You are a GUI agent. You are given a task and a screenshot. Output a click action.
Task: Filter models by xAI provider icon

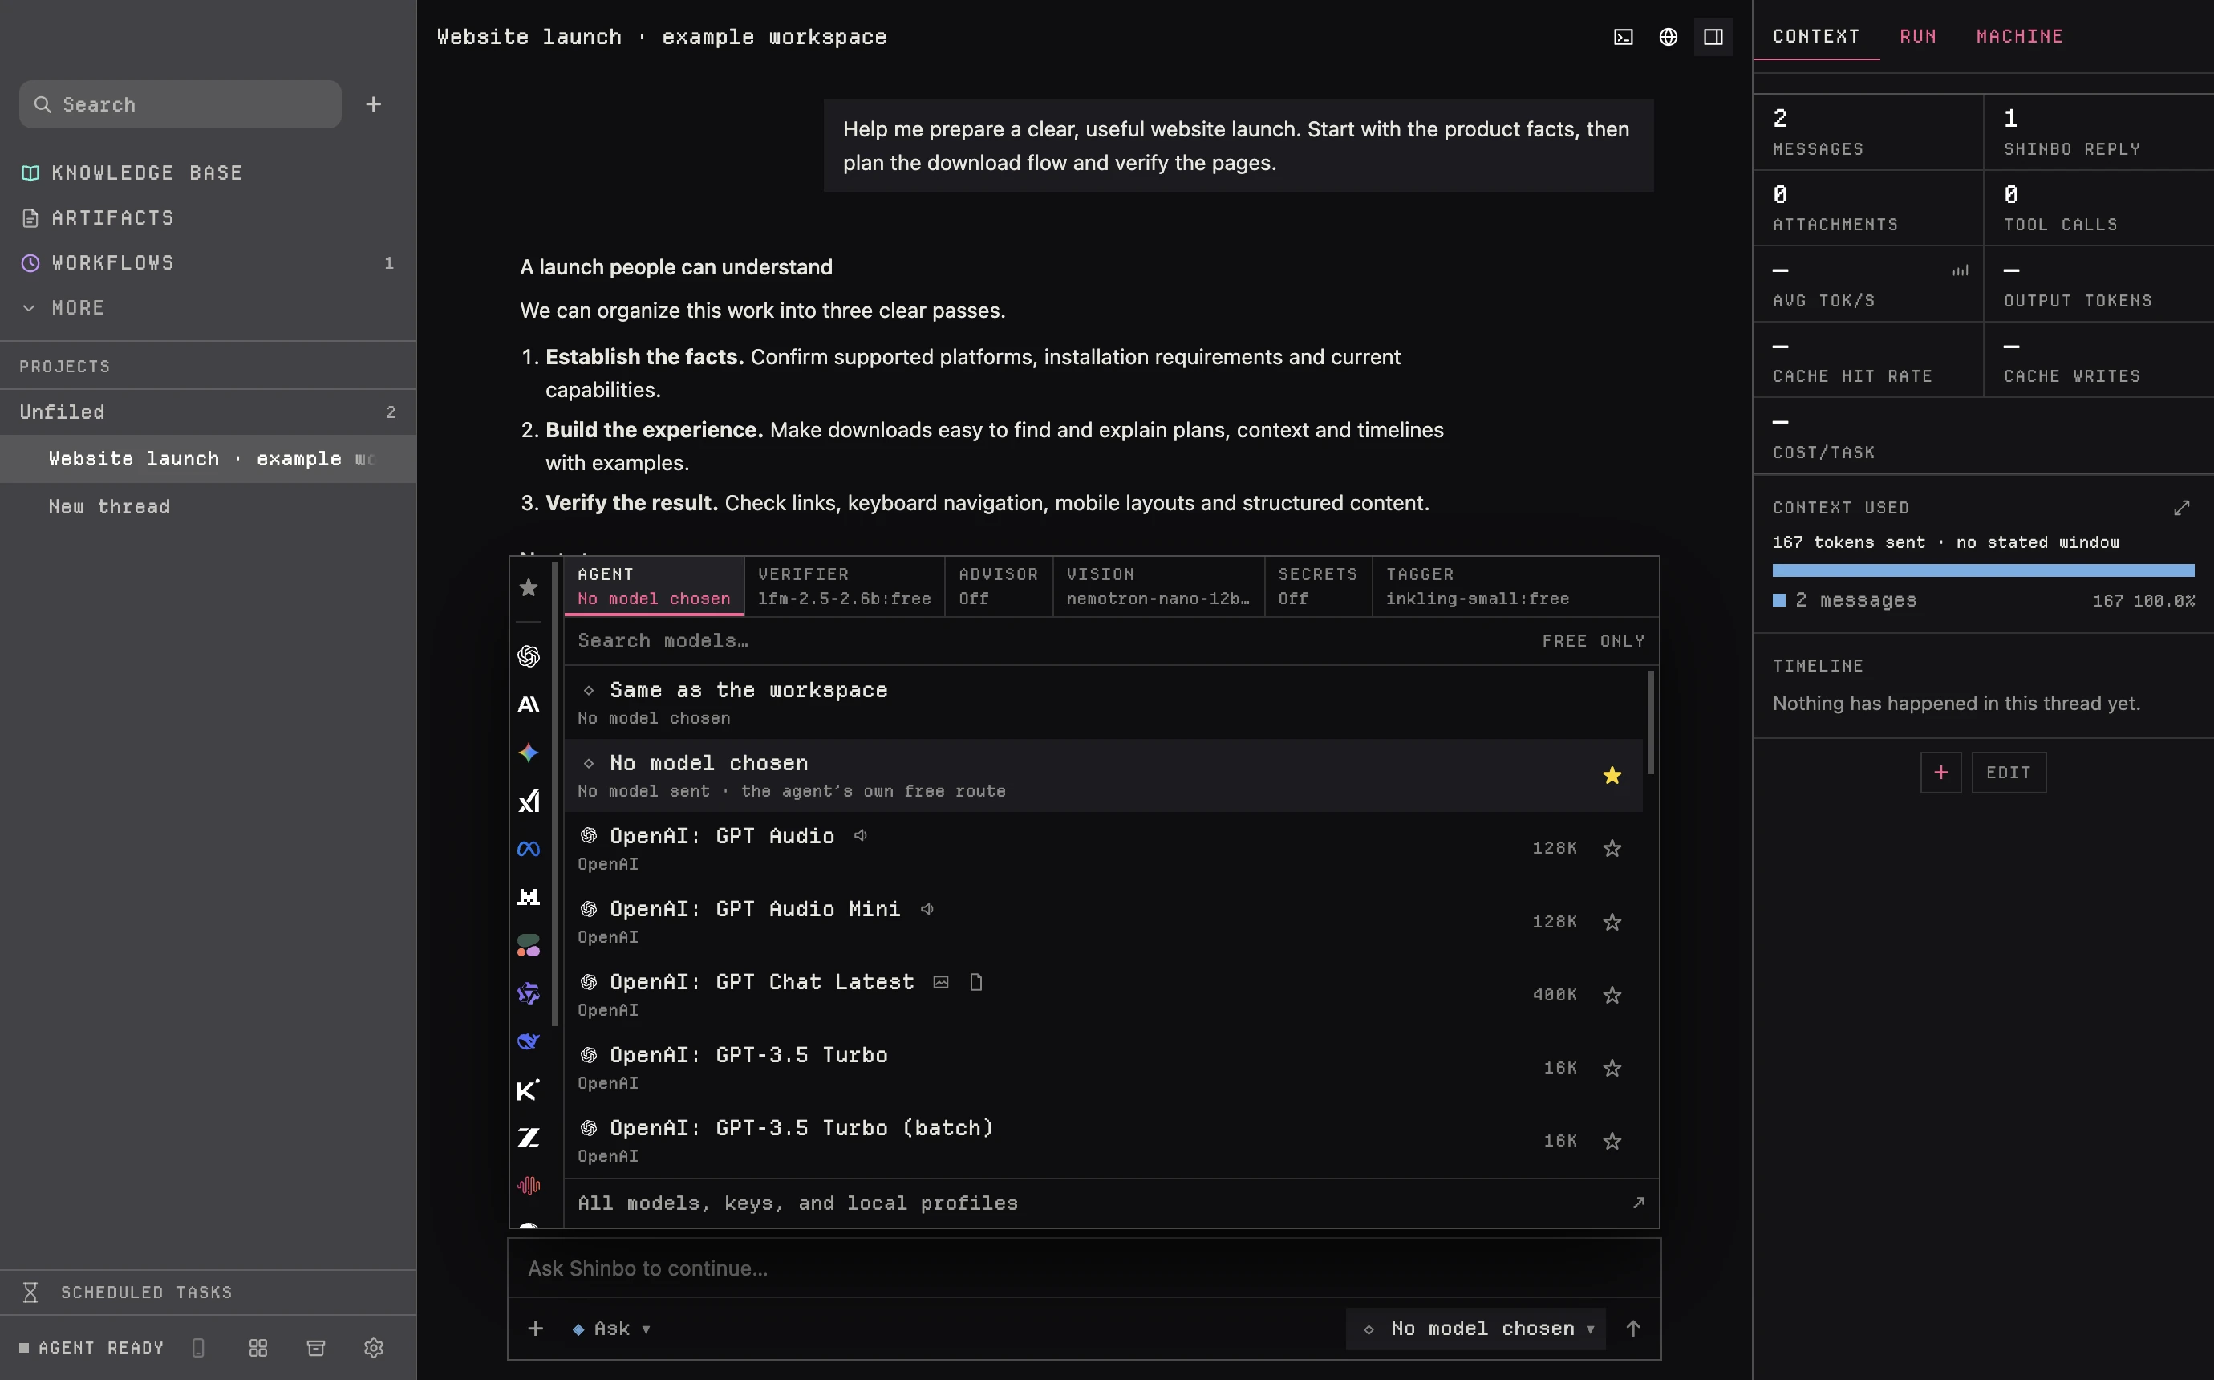click(528, 802)
